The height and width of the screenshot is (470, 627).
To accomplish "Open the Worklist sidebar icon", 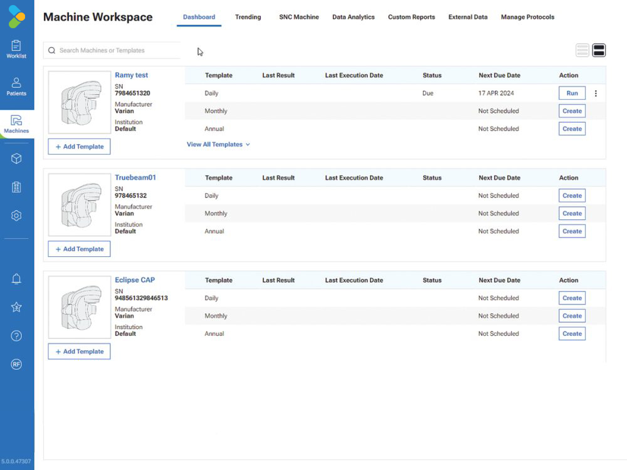I will (16, 50).
